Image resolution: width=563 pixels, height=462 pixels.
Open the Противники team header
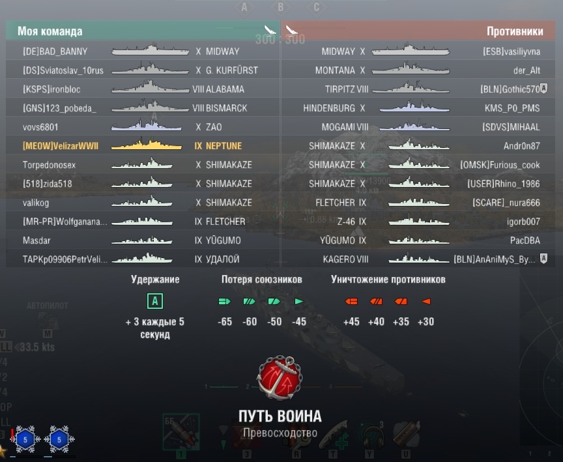tap(418, 31)
